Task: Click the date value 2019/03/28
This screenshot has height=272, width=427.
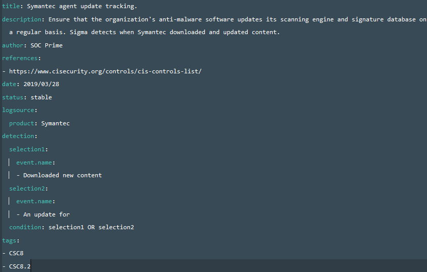Action: pos(41,84)
